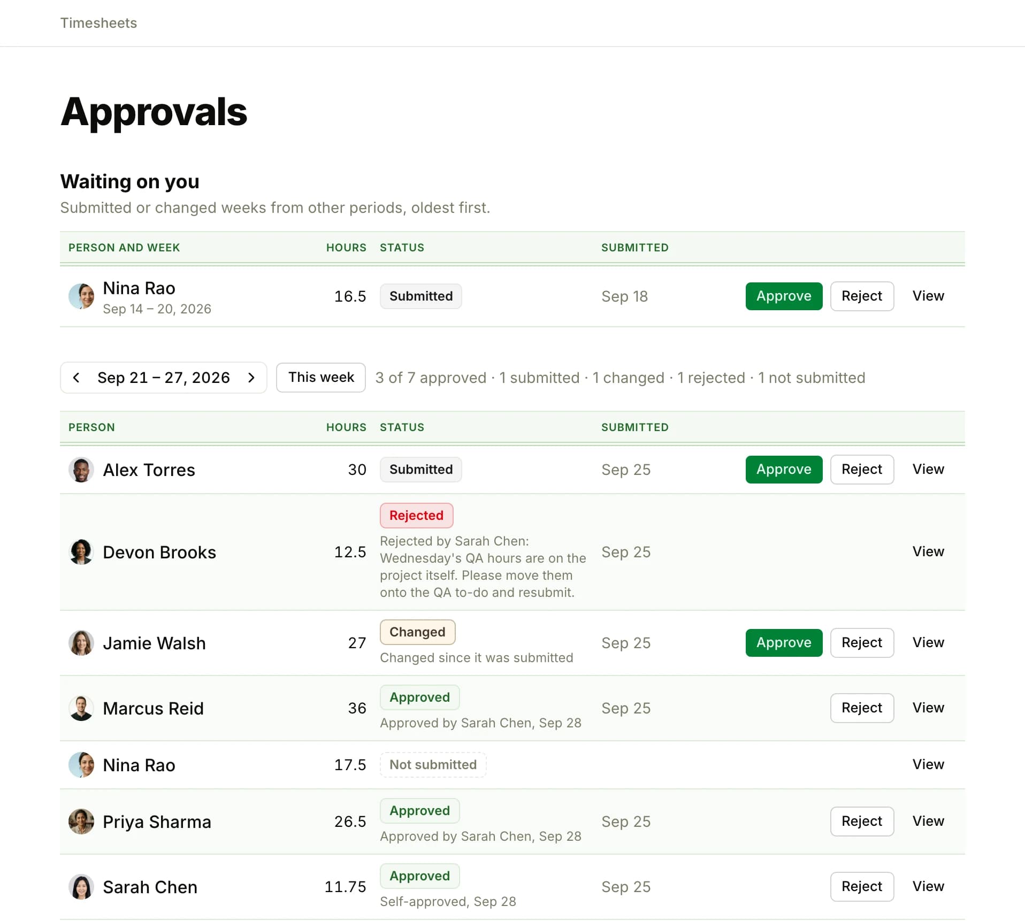Click the Not submitted badge for Nina Rao

click(x=433, y=765)
